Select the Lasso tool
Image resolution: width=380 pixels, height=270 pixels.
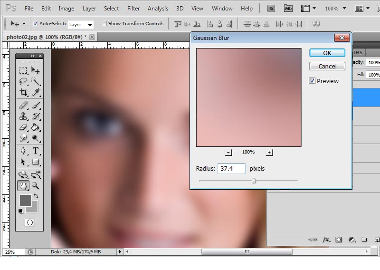point(23,81)
